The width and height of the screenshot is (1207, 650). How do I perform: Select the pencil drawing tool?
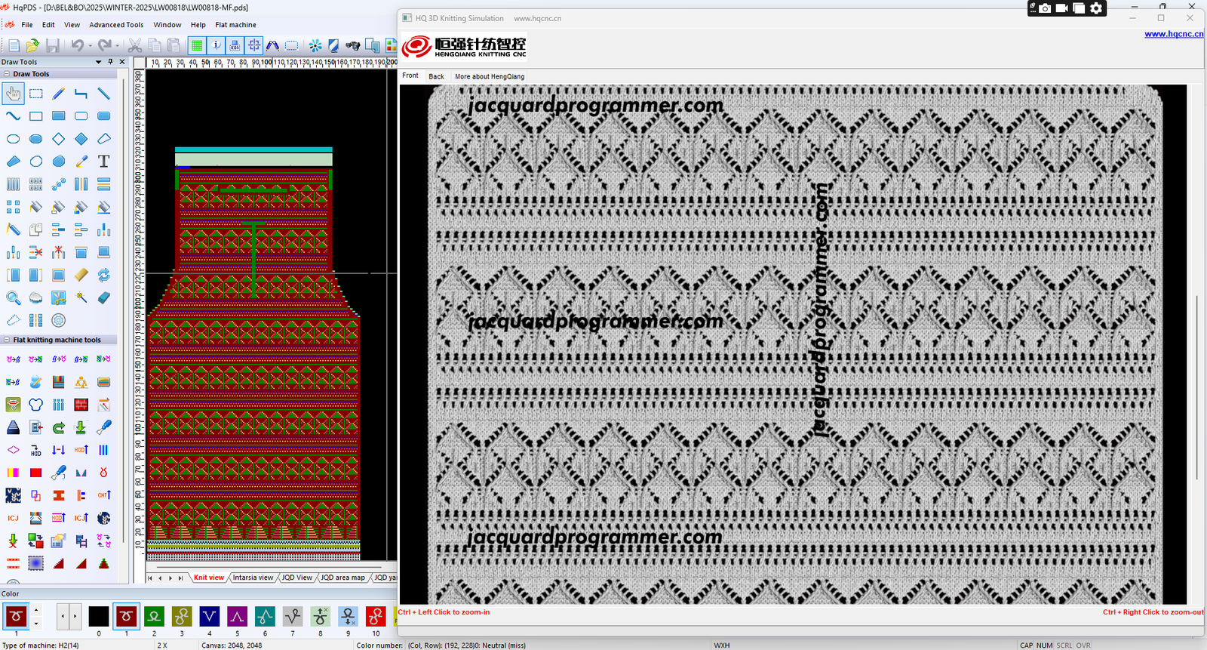(59, 94)
